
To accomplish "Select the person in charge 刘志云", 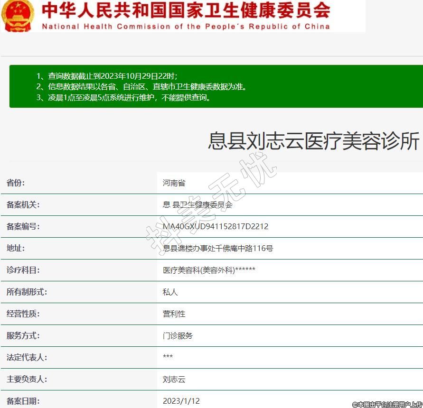I will click(174, 379).
